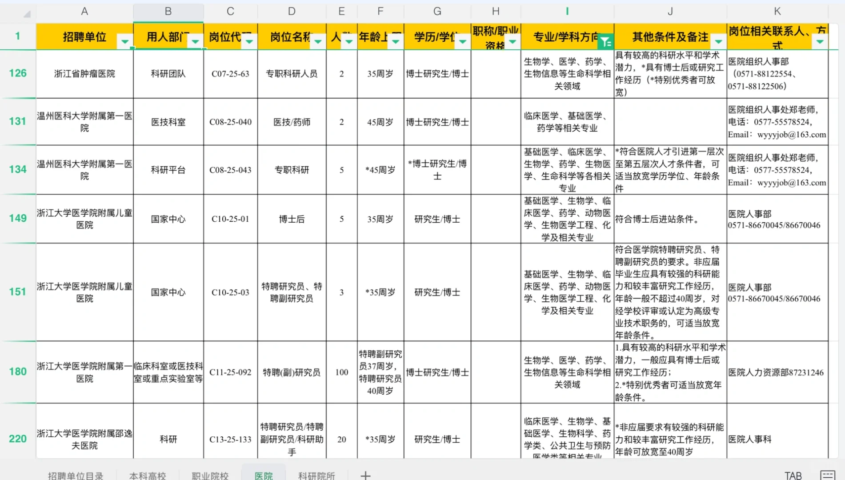Select column B header
The height and width of the screenshot is (480, 845).
tap(168, 12)
